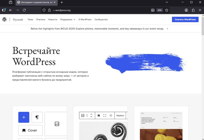
Task: Click the WordPress logo in site header
Action: (4, 19)
